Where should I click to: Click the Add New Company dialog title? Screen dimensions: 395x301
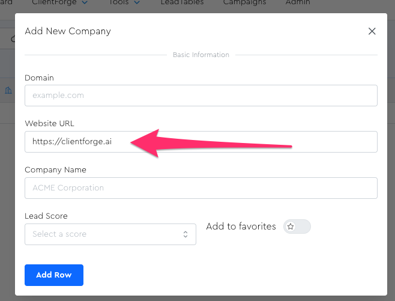click(68, 31)
